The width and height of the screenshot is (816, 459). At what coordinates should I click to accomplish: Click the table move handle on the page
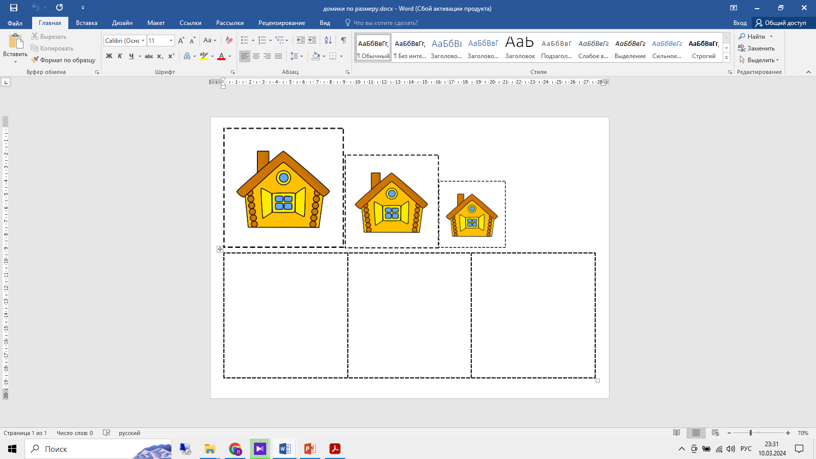coord(220,249)
